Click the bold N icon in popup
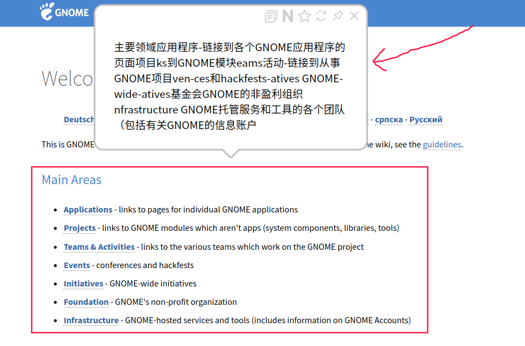This screenshot has height=346, width=525. coord(288,17)
